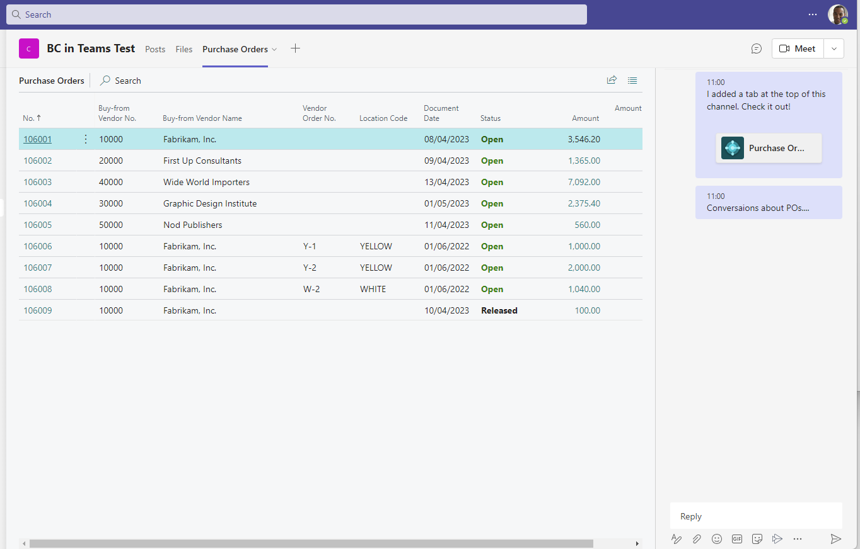Open the Sticker picker icon
Screen dimensions: 860x549
pos(757,539)
